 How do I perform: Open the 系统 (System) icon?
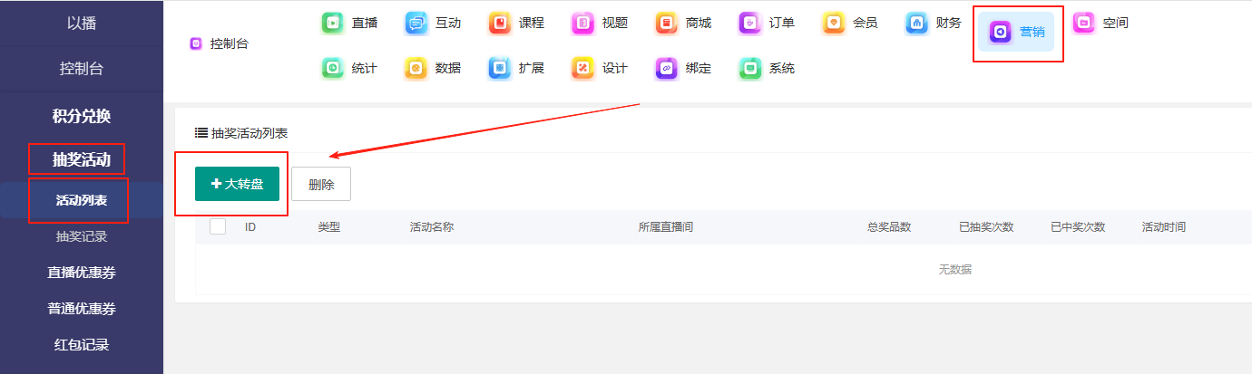750,68
